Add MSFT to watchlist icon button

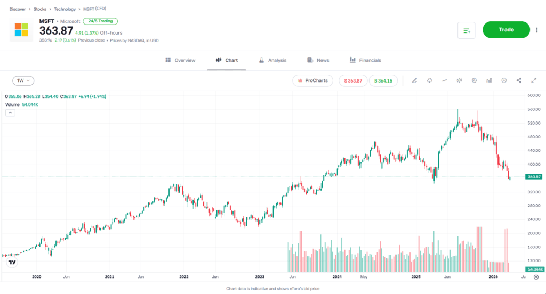pos(466,30)
